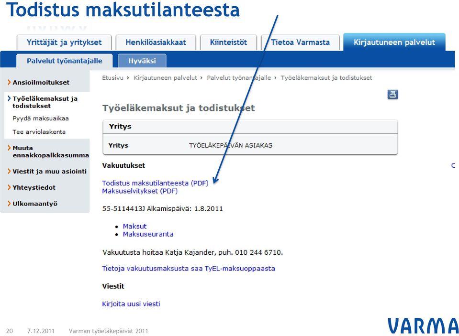
Task: Select the Tietoa Varmasta tab
Action: (301, 43)
